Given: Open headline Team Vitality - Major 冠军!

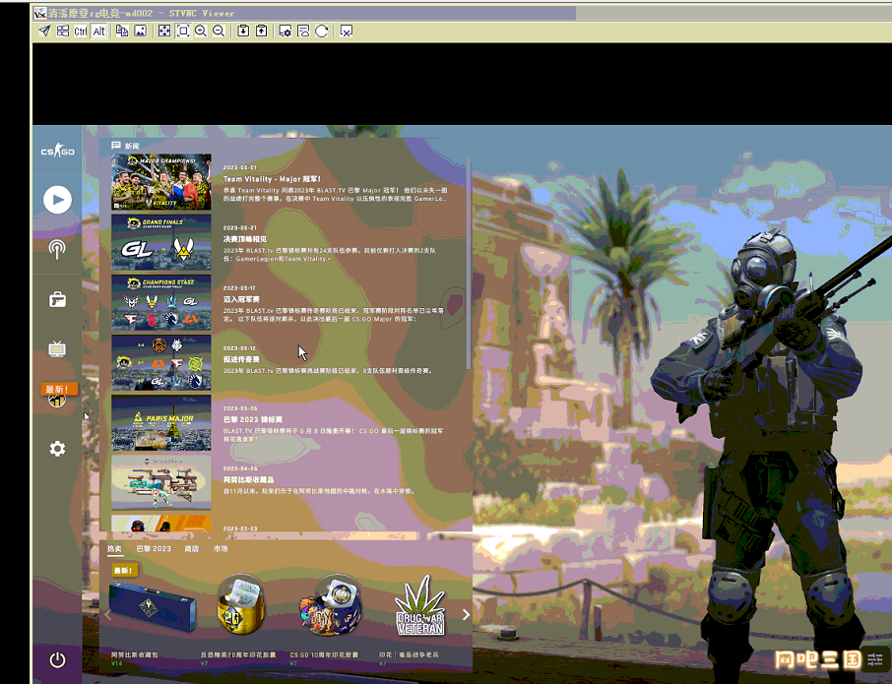Looking at the screenshot, I should coord(272,178).
